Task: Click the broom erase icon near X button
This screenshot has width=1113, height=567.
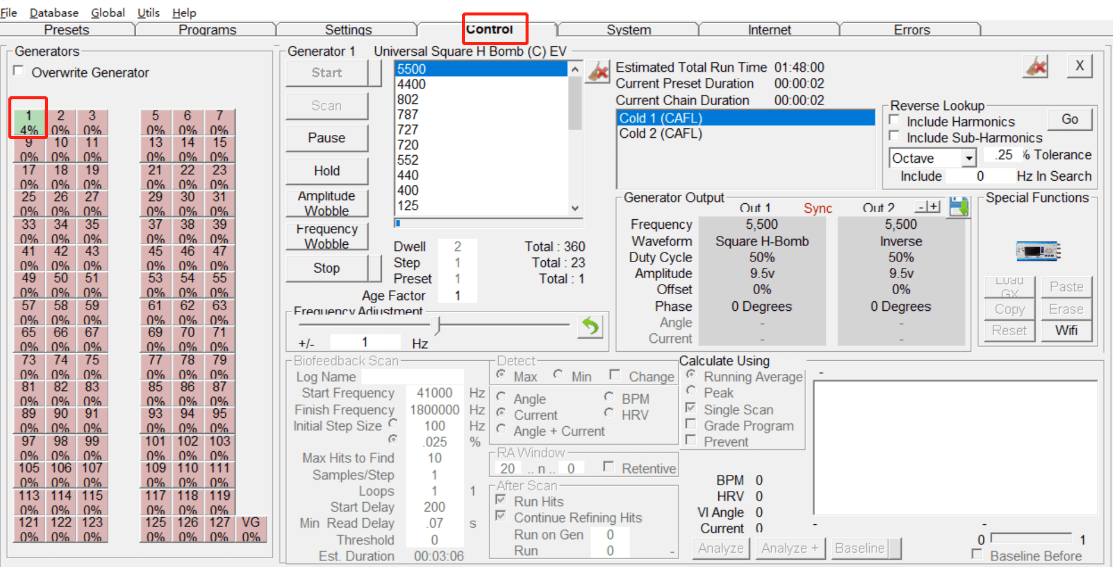Action: point(1036,67)
